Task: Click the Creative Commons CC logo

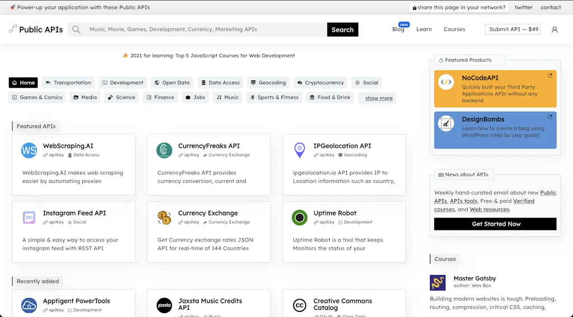Action: pos(299,305)
